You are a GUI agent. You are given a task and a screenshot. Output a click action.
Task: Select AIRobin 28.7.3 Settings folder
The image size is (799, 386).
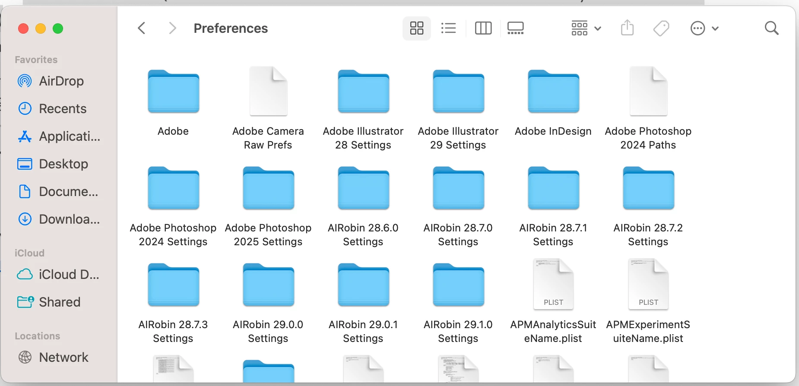(173, 285)
